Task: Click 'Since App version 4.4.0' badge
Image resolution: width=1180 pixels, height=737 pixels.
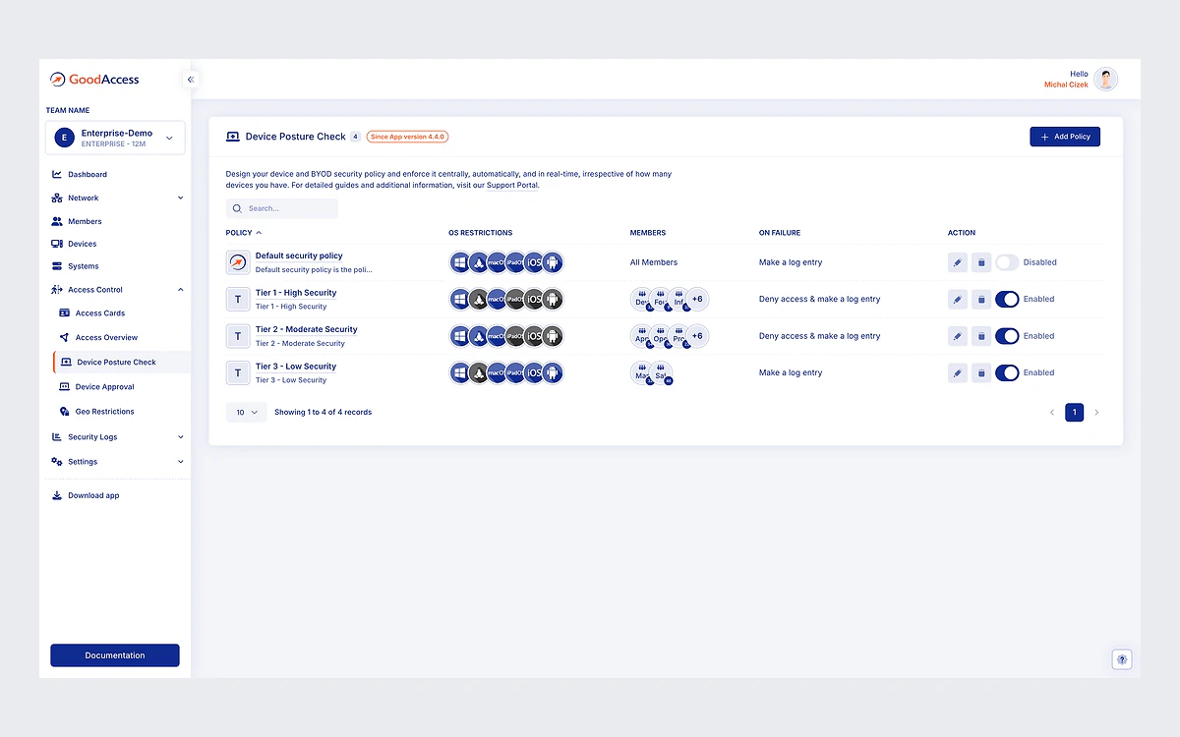Action: click(408, 137)
